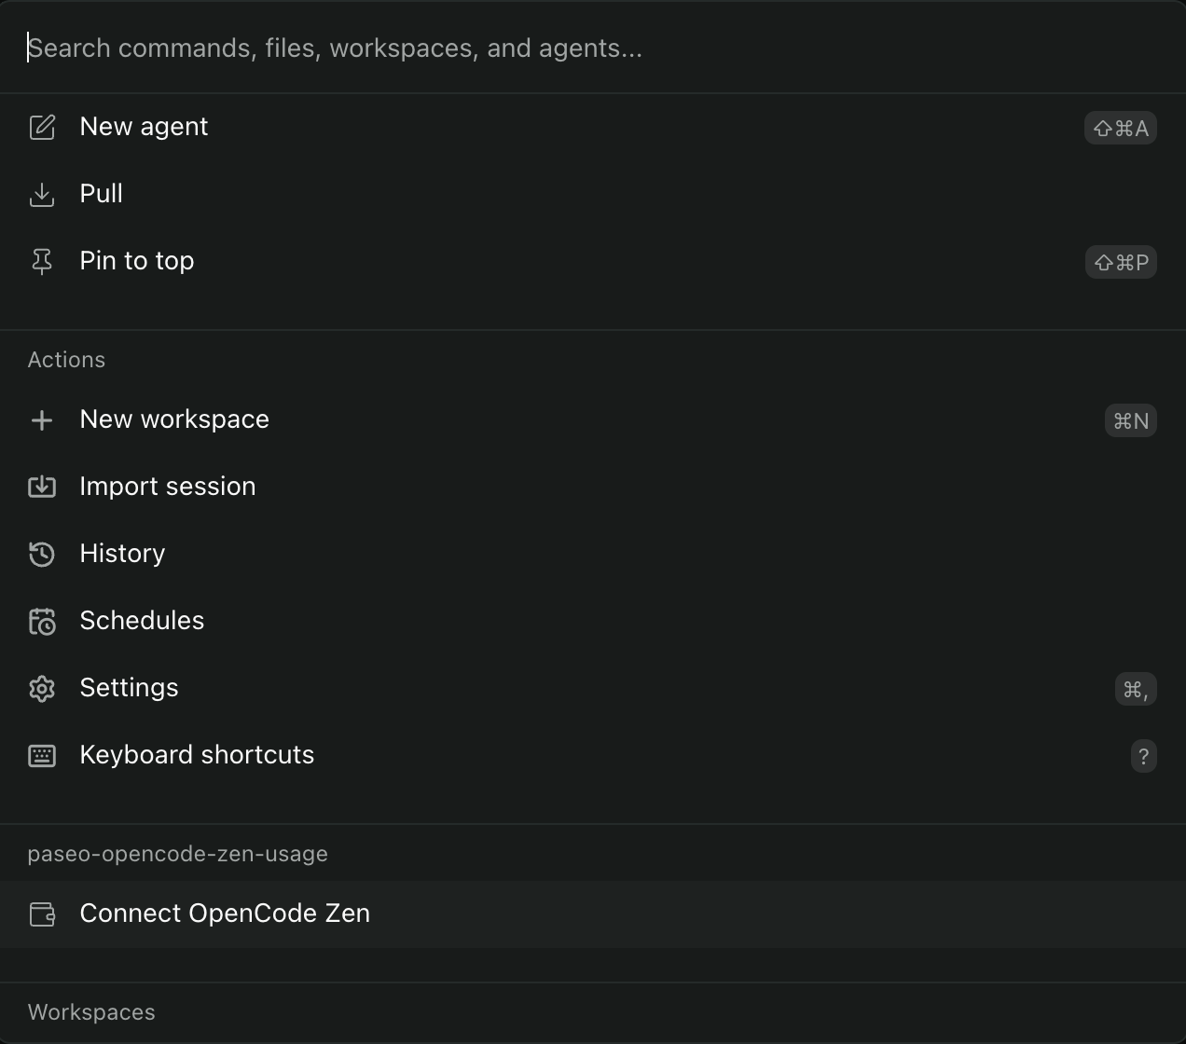
Task: Select Pin to top entry
Action: 593,261
